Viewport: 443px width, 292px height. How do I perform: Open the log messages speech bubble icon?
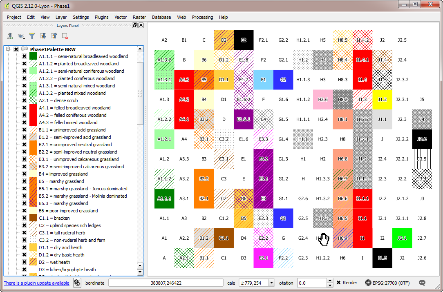[421, 283]
